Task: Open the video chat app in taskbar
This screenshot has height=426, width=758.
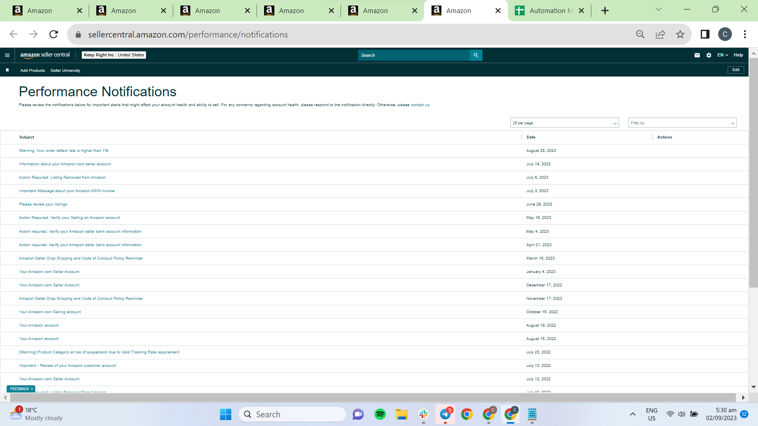Action: click(358, 414)
